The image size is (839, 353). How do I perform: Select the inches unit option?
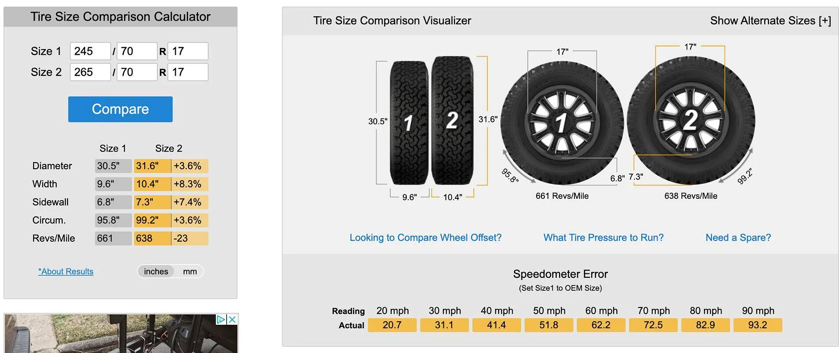pos(156,271)
